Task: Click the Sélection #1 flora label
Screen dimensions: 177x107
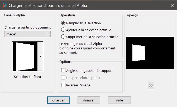Action: click(27, 77)
